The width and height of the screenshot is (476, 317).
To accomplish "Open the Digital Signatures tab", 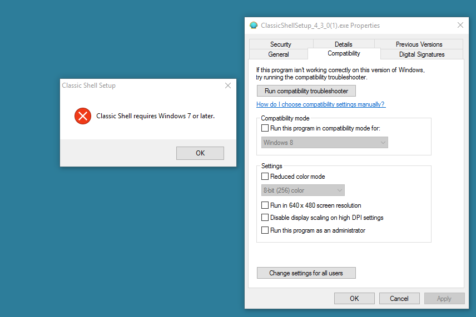I will click(x=422, y=54).
